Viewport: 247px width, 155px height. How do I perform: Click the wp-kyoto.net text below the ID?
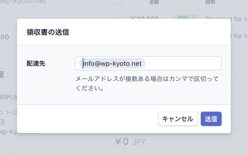point(19,132)
